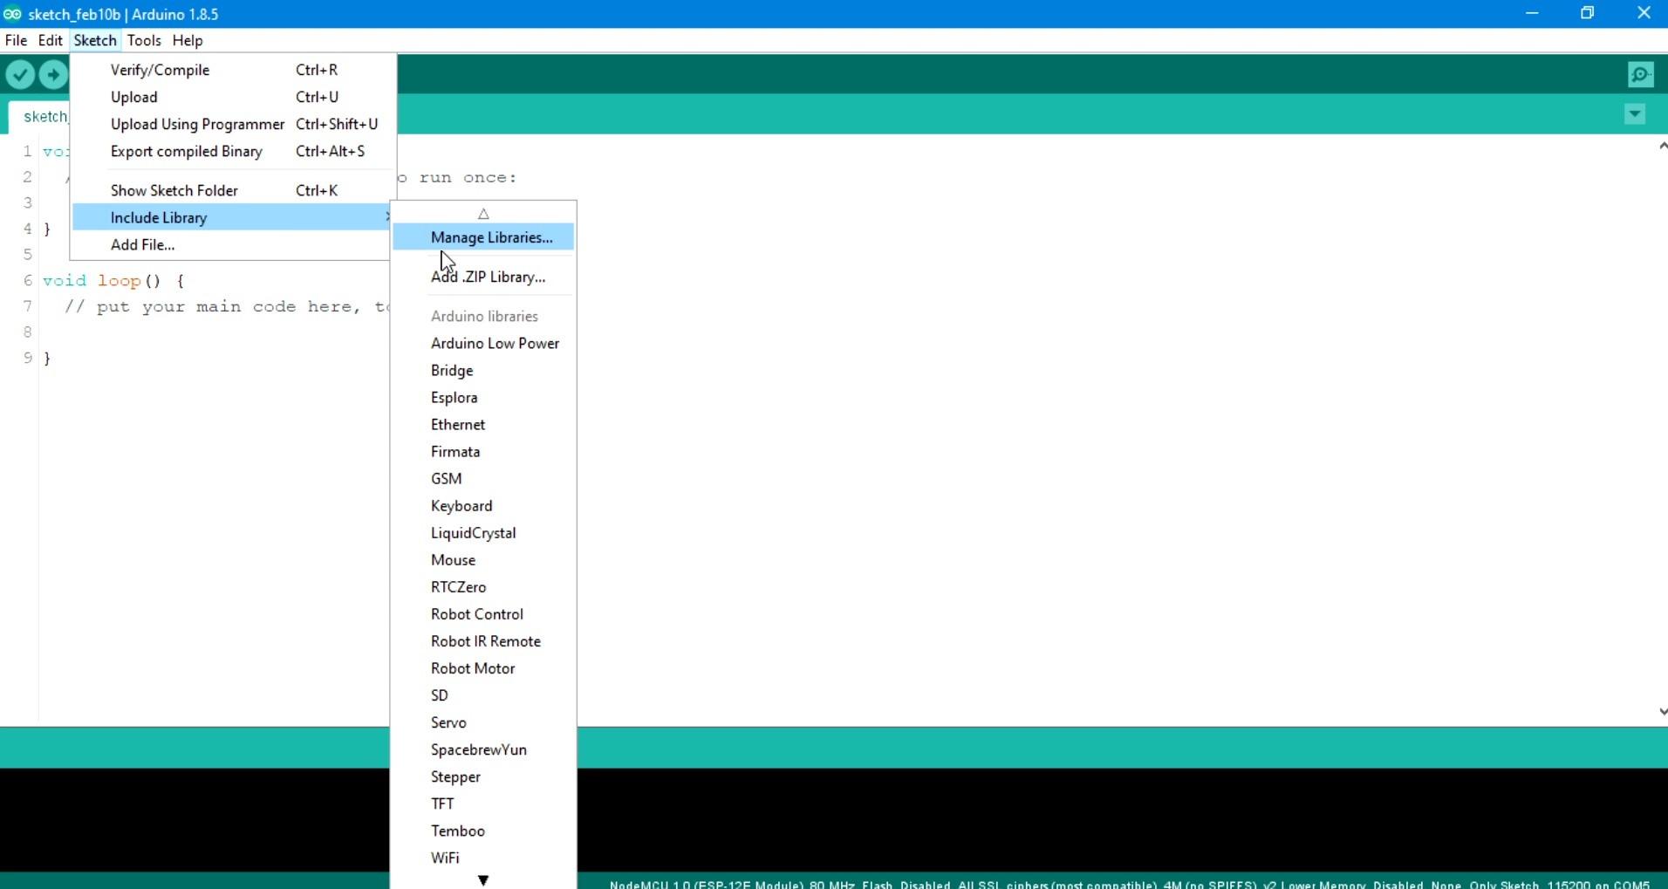Include the Mouse library
The height and width of the screenshot is (889, 1668).
(x=483, y=559)
